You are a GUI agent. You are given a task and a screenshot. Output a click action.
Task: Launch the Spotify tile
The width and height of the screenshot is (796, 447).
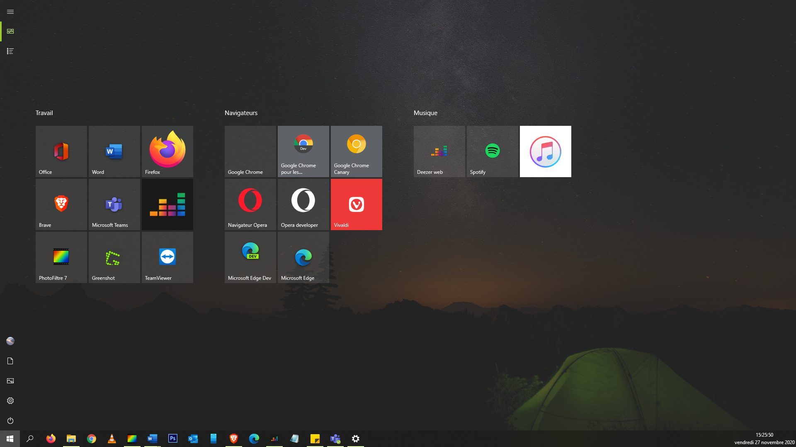(x=493, y=151)
